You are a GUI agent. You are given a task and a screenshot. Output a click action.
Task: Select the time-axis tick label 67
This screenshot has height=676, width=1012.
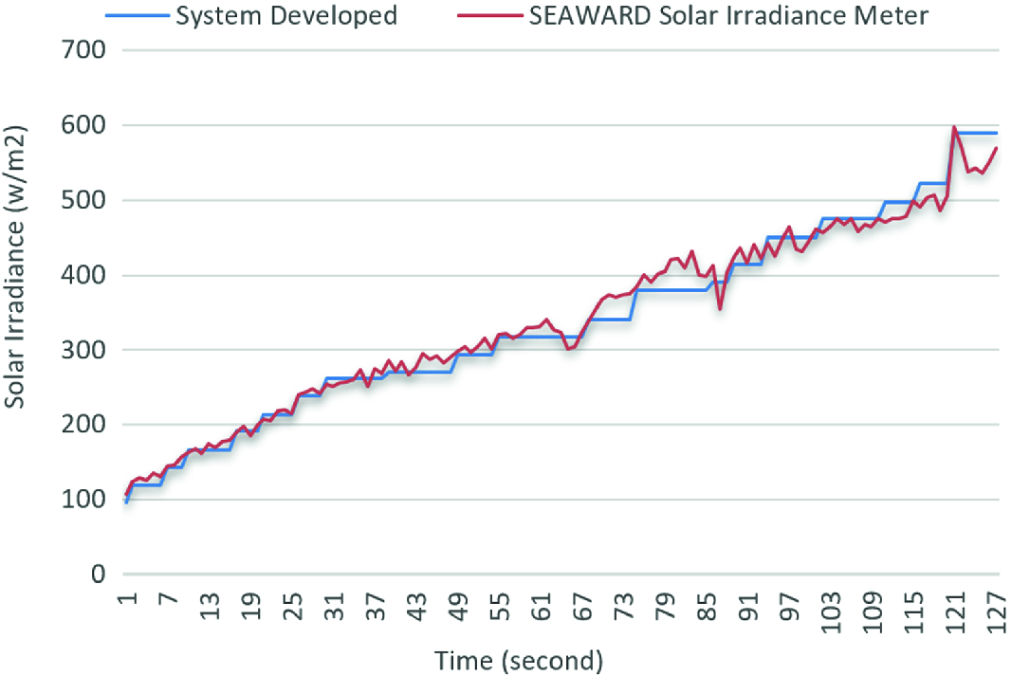[x=582, y=605]
